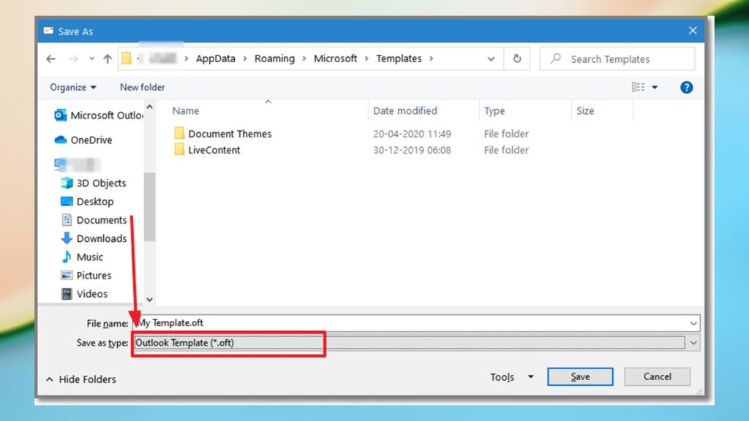The image size is (749, 421).
Task: Go back using the back arrow
Action: [x=50, y=58]
